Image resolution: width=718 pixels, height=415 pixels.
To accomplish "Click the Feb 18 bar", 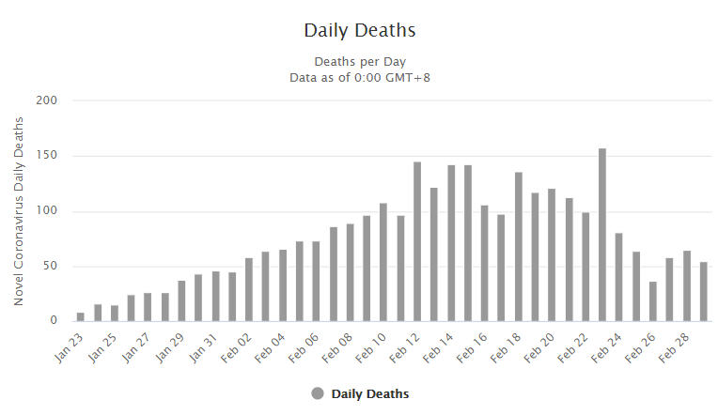I will pyautogui.click(x=518, y=246).
